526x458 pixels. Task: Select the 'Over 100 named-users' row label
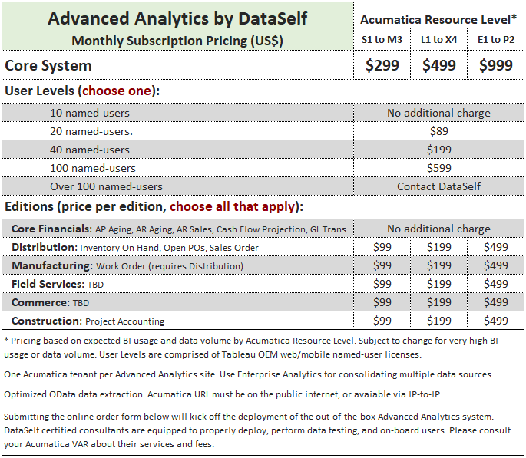click(106, 186)
